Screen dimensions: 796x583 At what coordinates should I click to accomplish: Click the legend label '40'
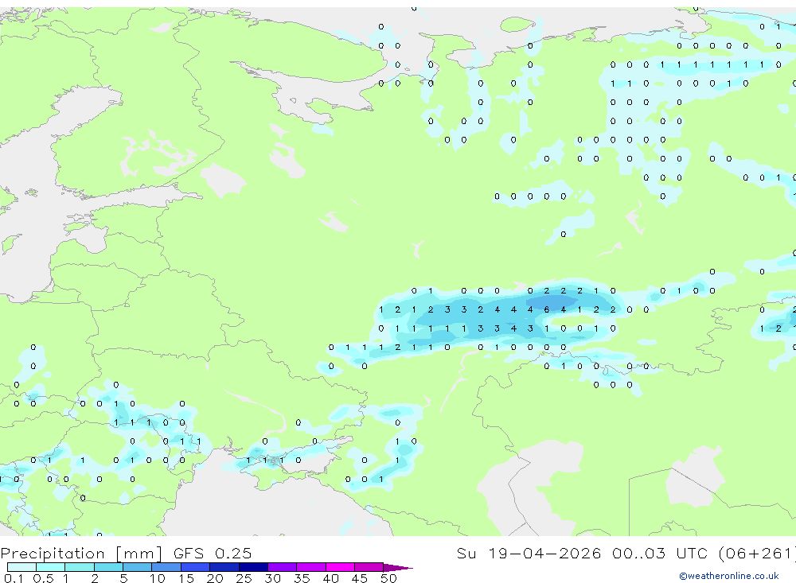[330, 578]
